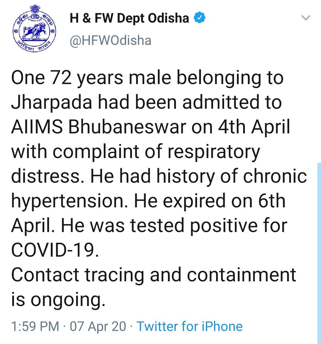This screenshot has width=321, height=344.
Task: Click the blue scrollbar on the right edge
Action: pos(319,253)
